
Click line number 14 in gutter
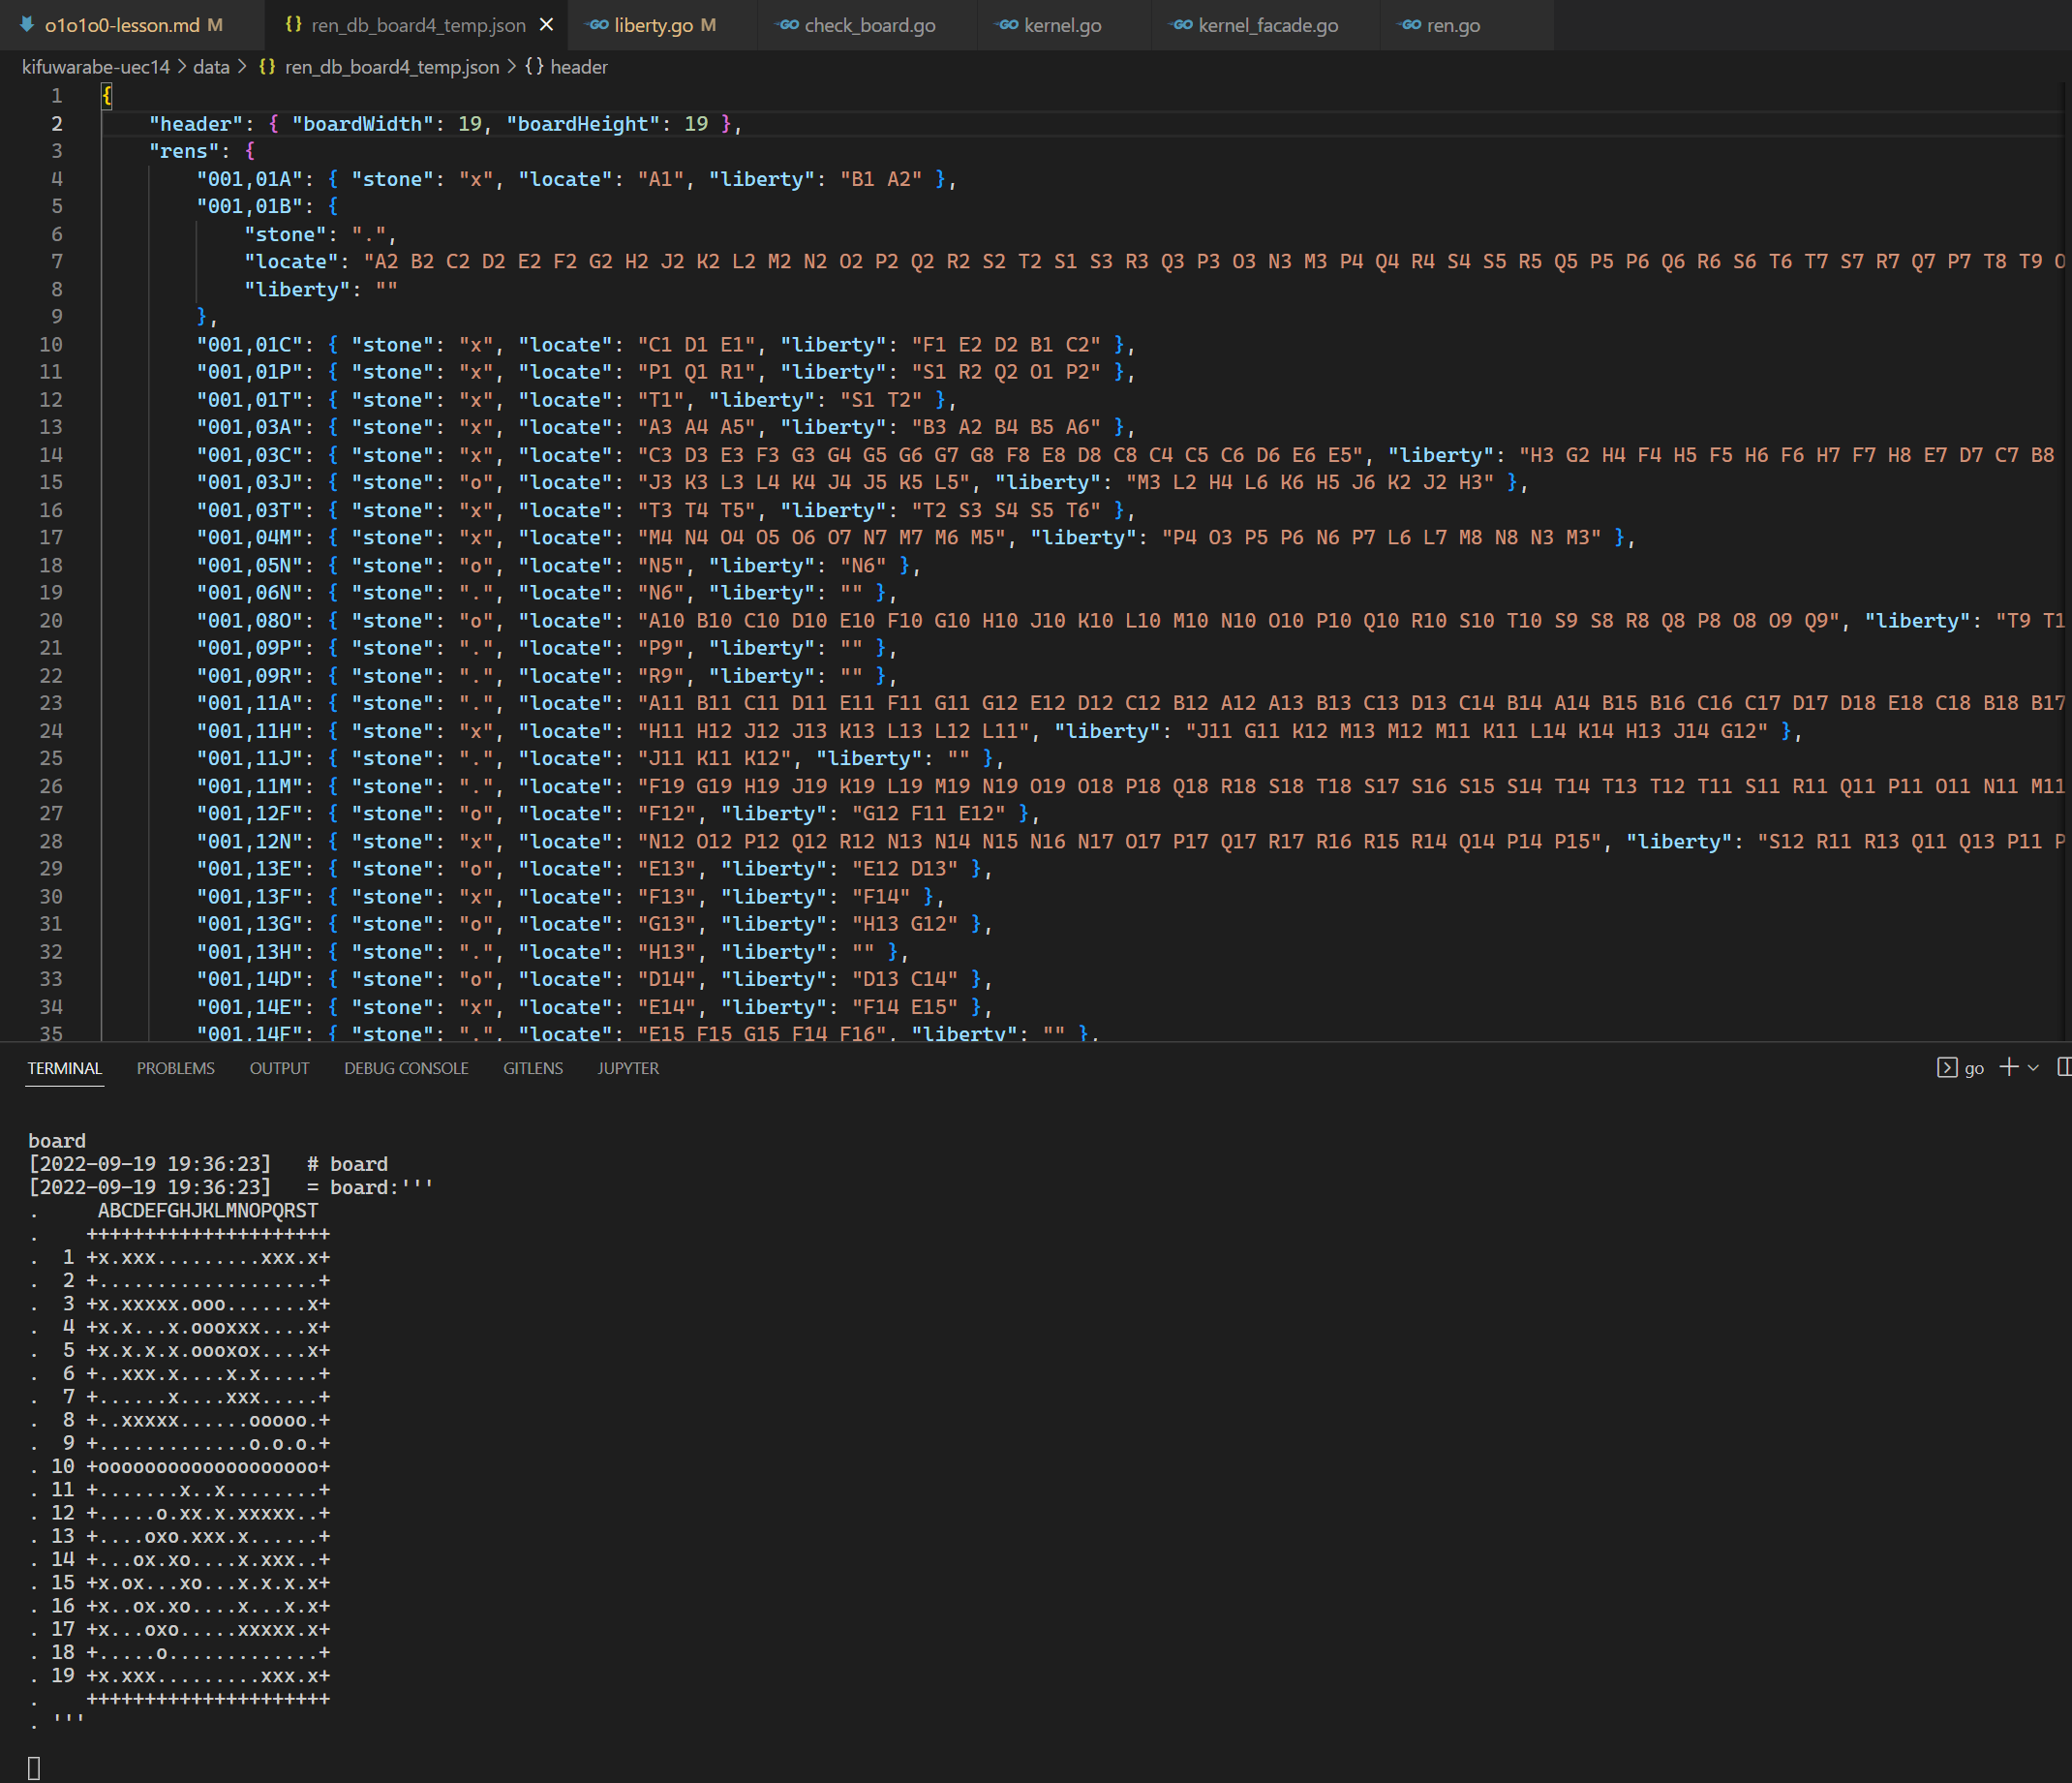(51, 455)
